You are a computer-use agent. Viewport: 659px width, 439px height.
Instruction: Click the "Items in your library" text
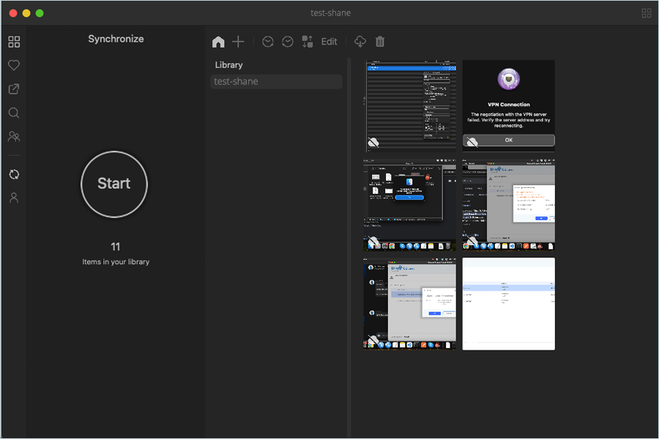116,262
